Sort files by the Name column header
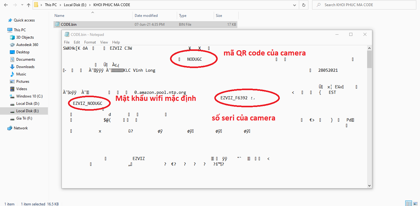This screenshot has width=420, height=206. (x=93, y=16)
